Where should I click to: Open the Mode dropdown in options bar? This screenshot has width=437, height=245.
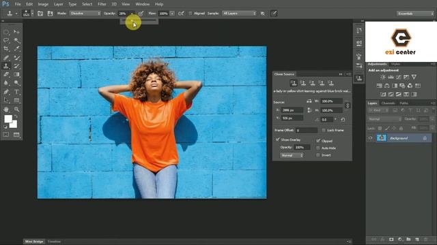coord(85,14)
